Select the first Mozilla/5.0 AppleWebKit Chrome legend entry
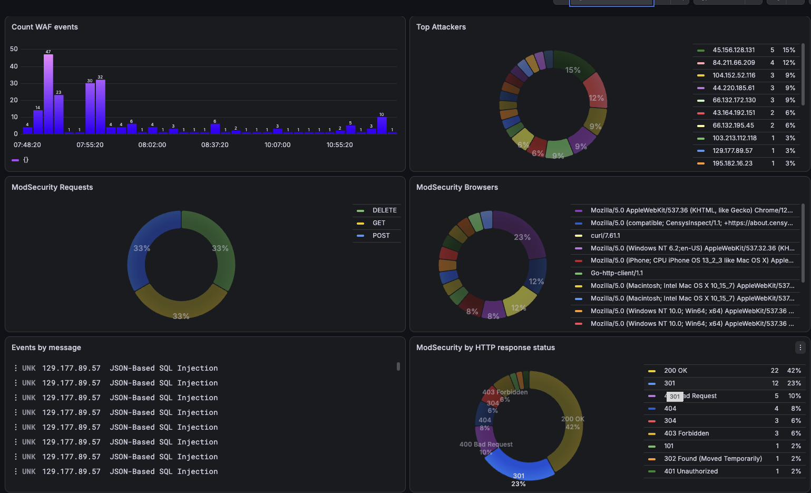The height and width of the screenshot is (493, 811). (x=691, y=210)
